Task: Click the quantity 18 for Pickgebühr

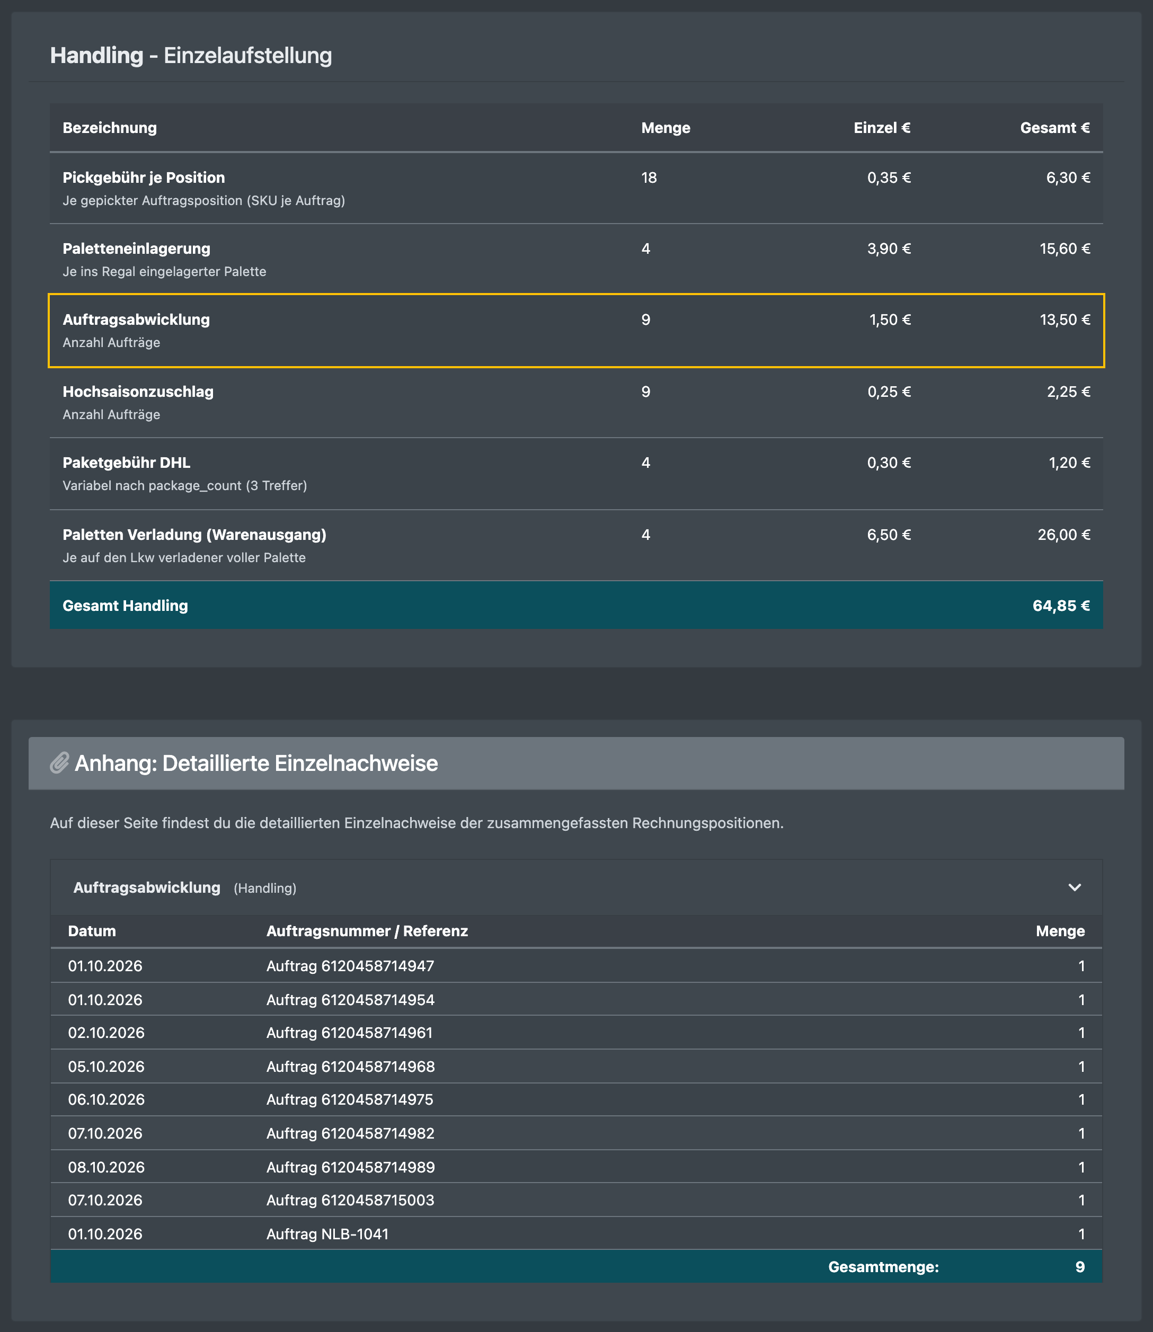Action: pyautogui.click(x=649, y=177)
